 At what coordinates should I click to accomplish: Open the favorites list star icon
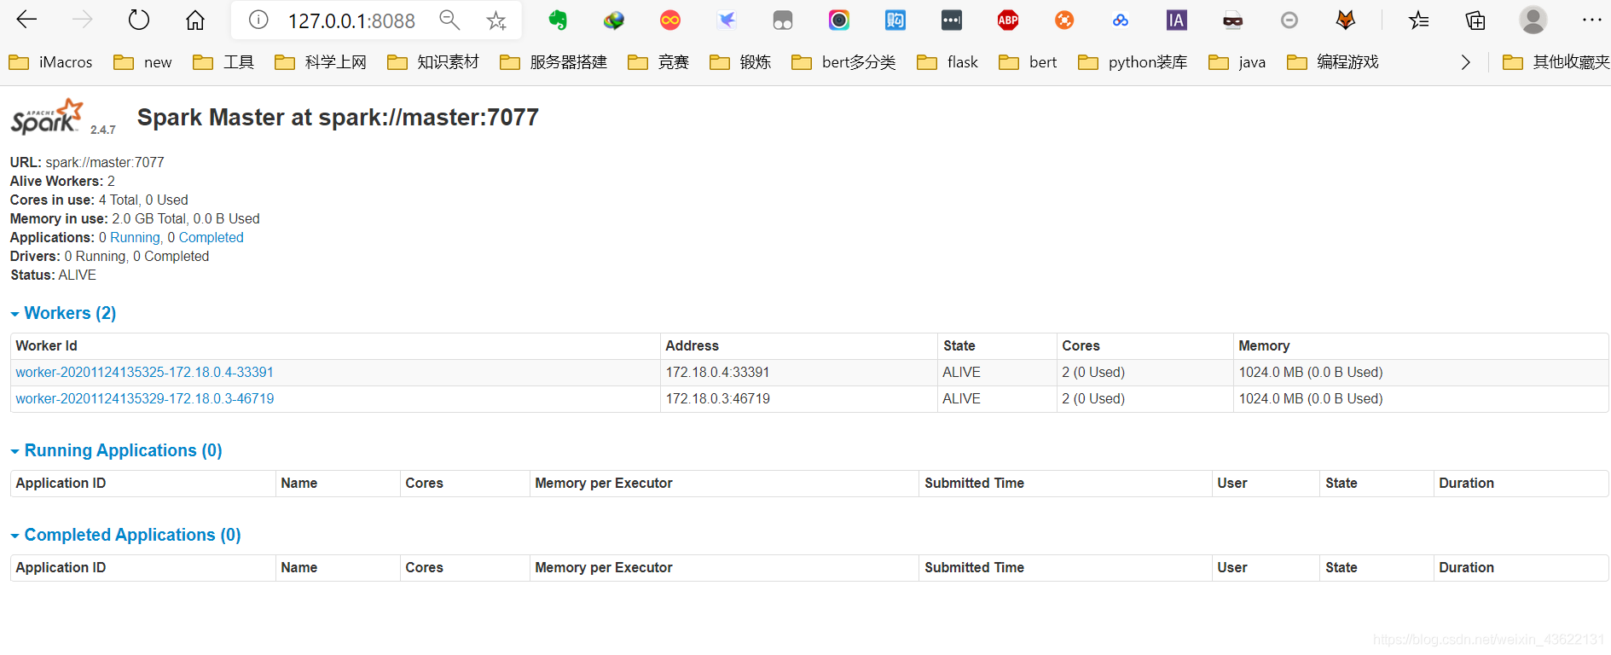[1419, 20]
